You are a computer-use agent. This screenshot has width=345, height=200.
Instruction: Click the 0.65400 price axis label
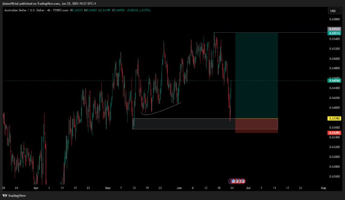[335, 39]
